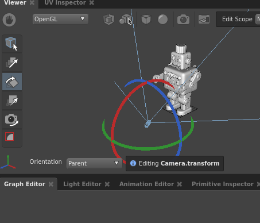Open the Animation Editor tab
This screenshot has width=260, height=223.
(x=146, y=184)
